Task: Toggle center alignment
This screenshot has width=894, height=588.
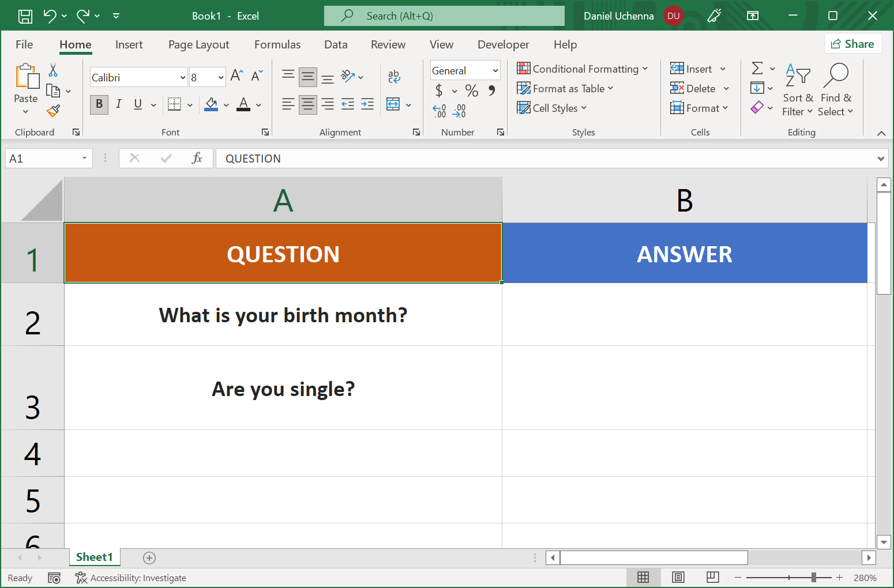Action: (x=307, y=104)
